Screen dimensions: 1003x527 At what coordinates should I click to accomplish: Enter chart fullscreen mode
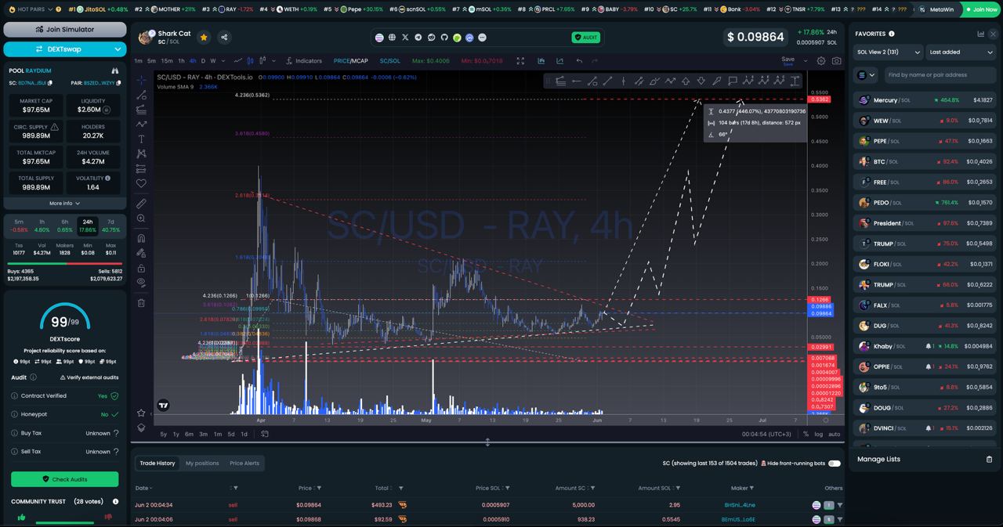click(x=520, y=60)
